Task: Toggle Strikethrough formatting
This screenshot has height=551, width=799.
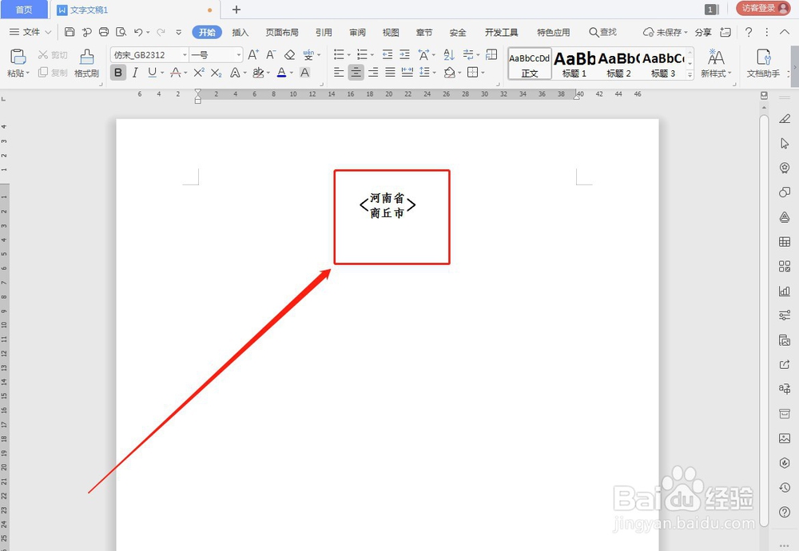Action: [x=175, y=73]
